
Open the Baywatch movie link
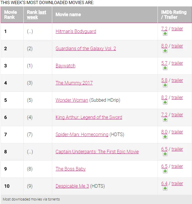(65, 66)
